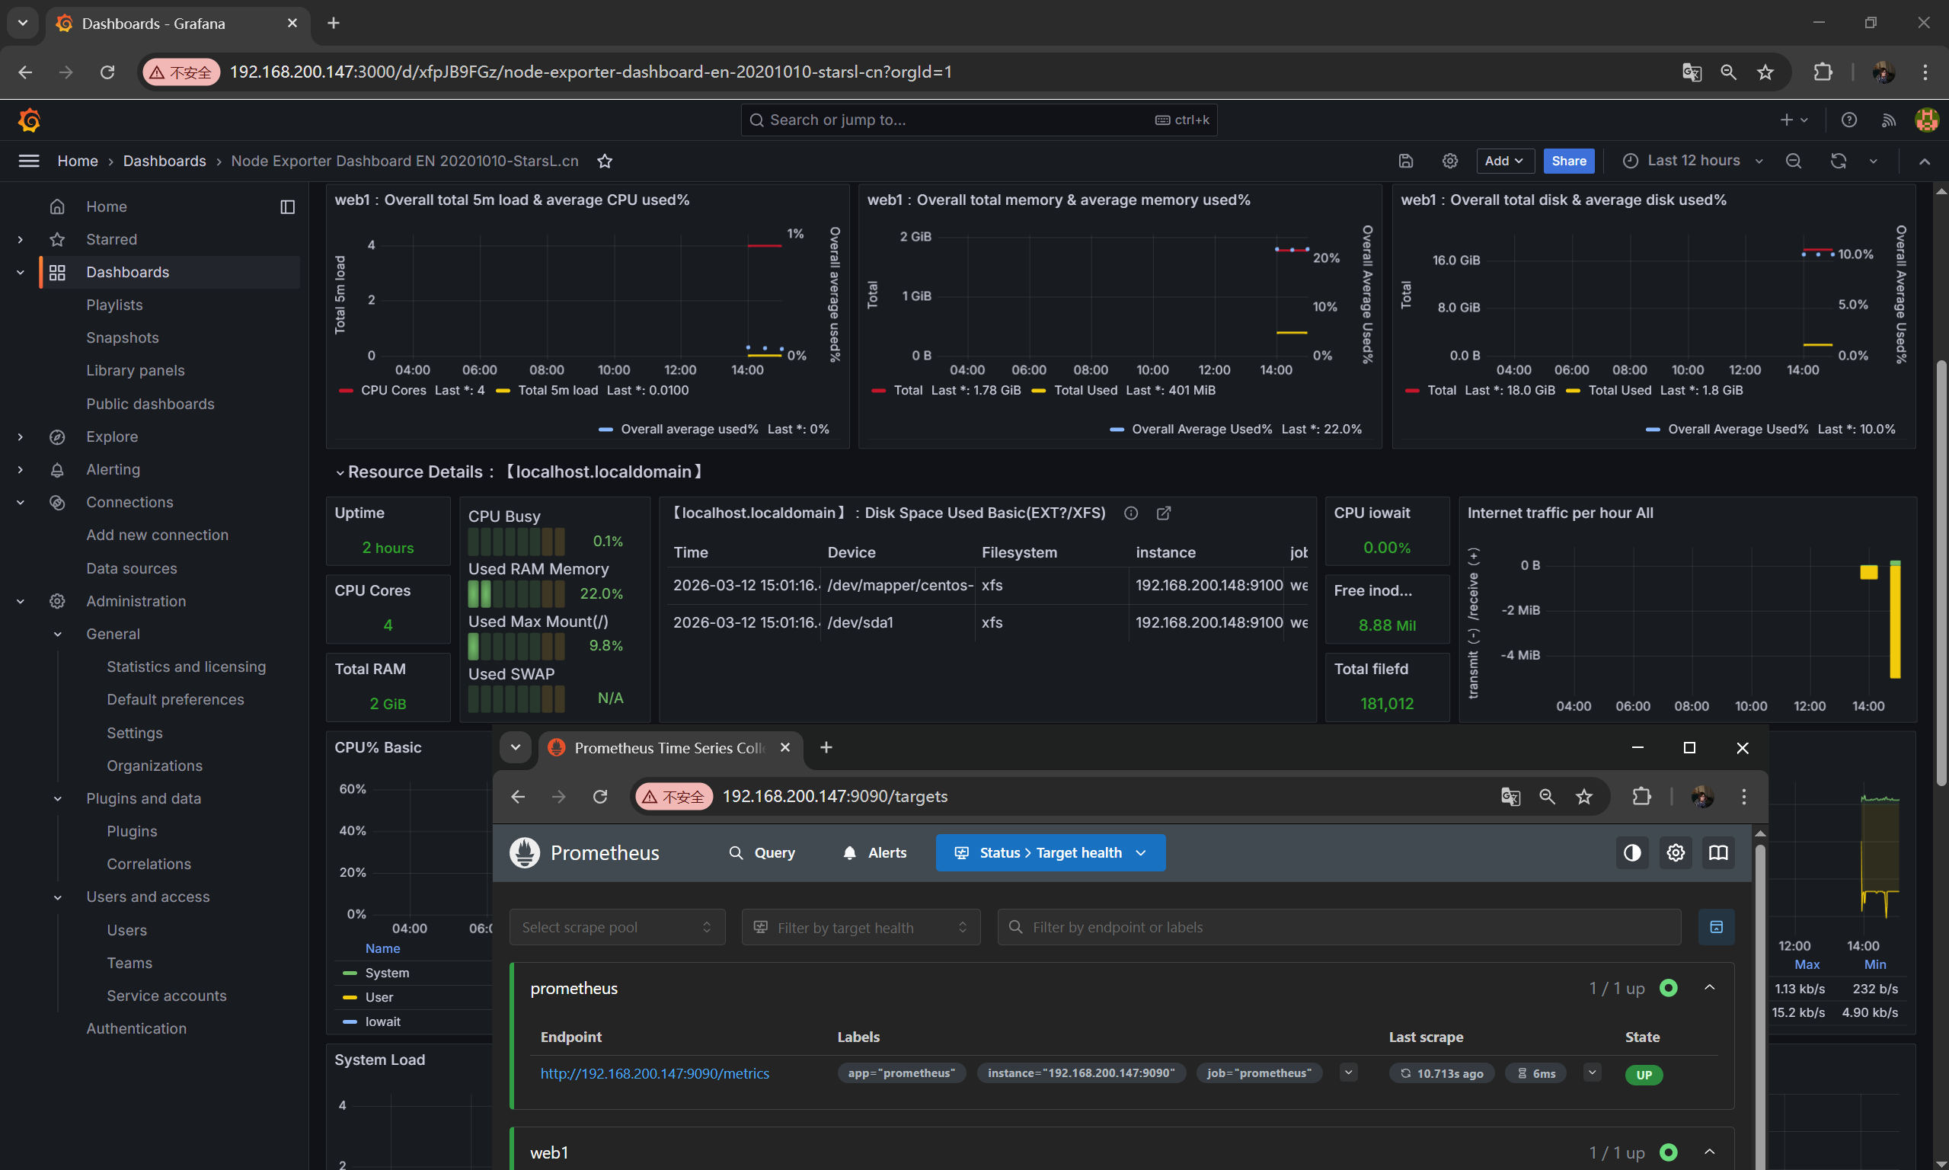1949x1170 pixels.
Task: Click the Total 5m load color swatch
Action: coord(503,390)
